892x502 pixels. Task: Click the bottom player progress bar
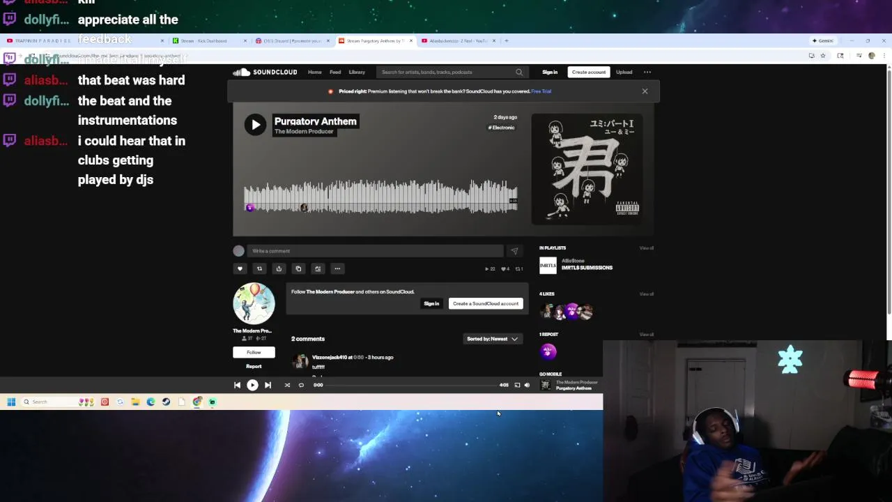click(x=411, y=385)
